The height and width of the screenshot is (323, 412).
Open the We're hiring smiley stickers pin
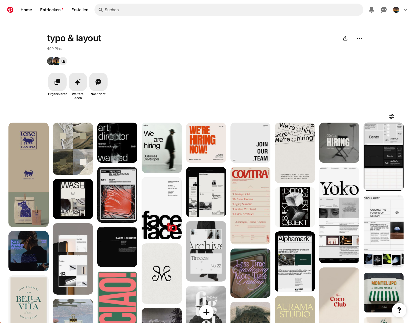[295, 153]
